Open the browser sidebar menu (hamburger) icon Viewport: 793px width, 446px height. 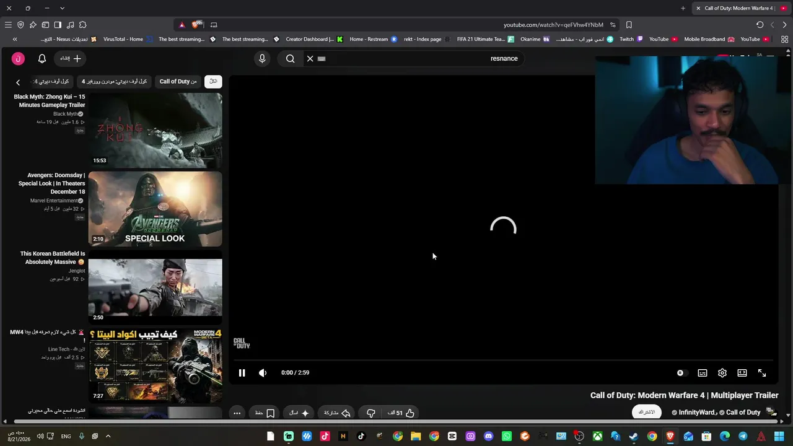pos(8,25)
